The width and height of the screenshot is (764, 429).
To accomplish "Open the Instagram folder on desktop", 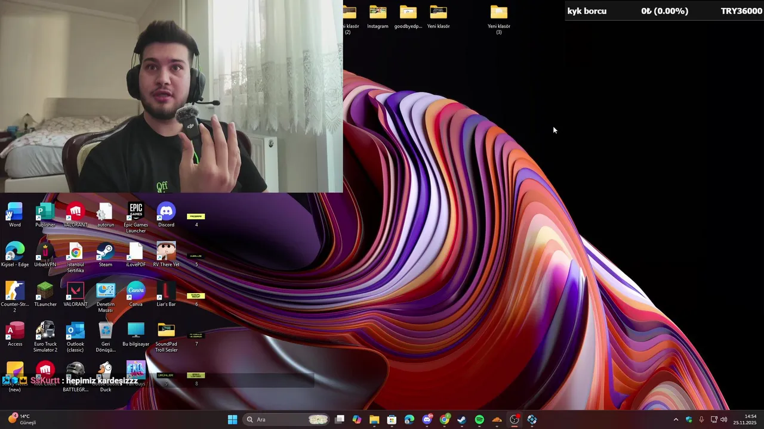I will 378,17.
